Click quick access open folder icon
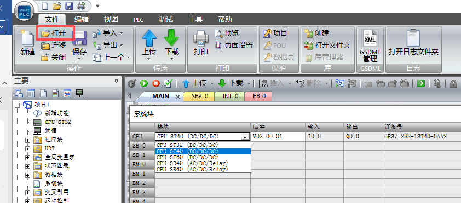The width and height of the screenshot is (461, 203). tap(57, 5)
